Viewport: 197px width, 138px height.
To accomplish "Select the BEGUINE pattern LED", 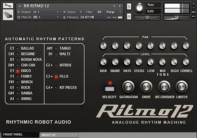I will tap(17, 54).
